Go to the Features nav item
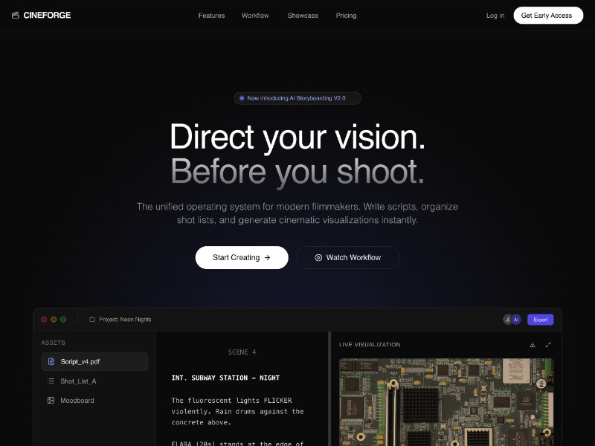595x446 pixels. (x=211, y=16)
